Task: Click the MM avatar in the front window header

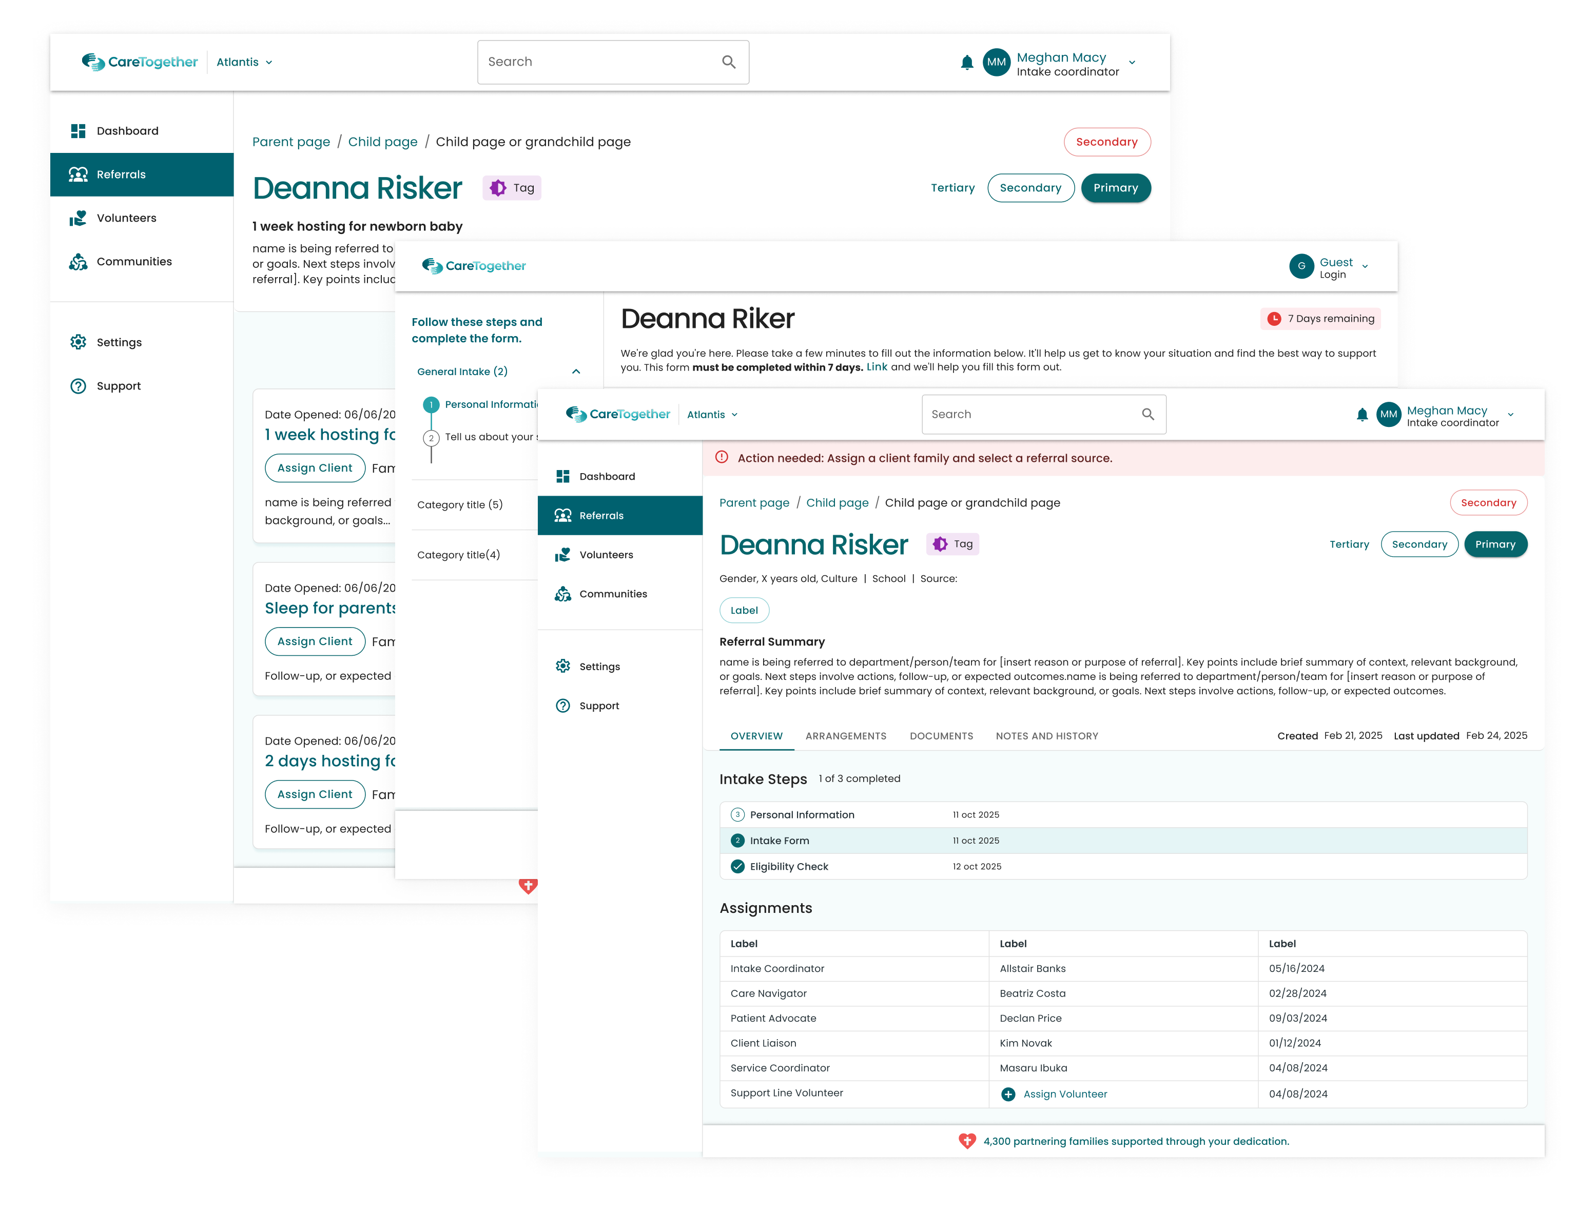Action: pyautogui.click(x=1388, y=415)
